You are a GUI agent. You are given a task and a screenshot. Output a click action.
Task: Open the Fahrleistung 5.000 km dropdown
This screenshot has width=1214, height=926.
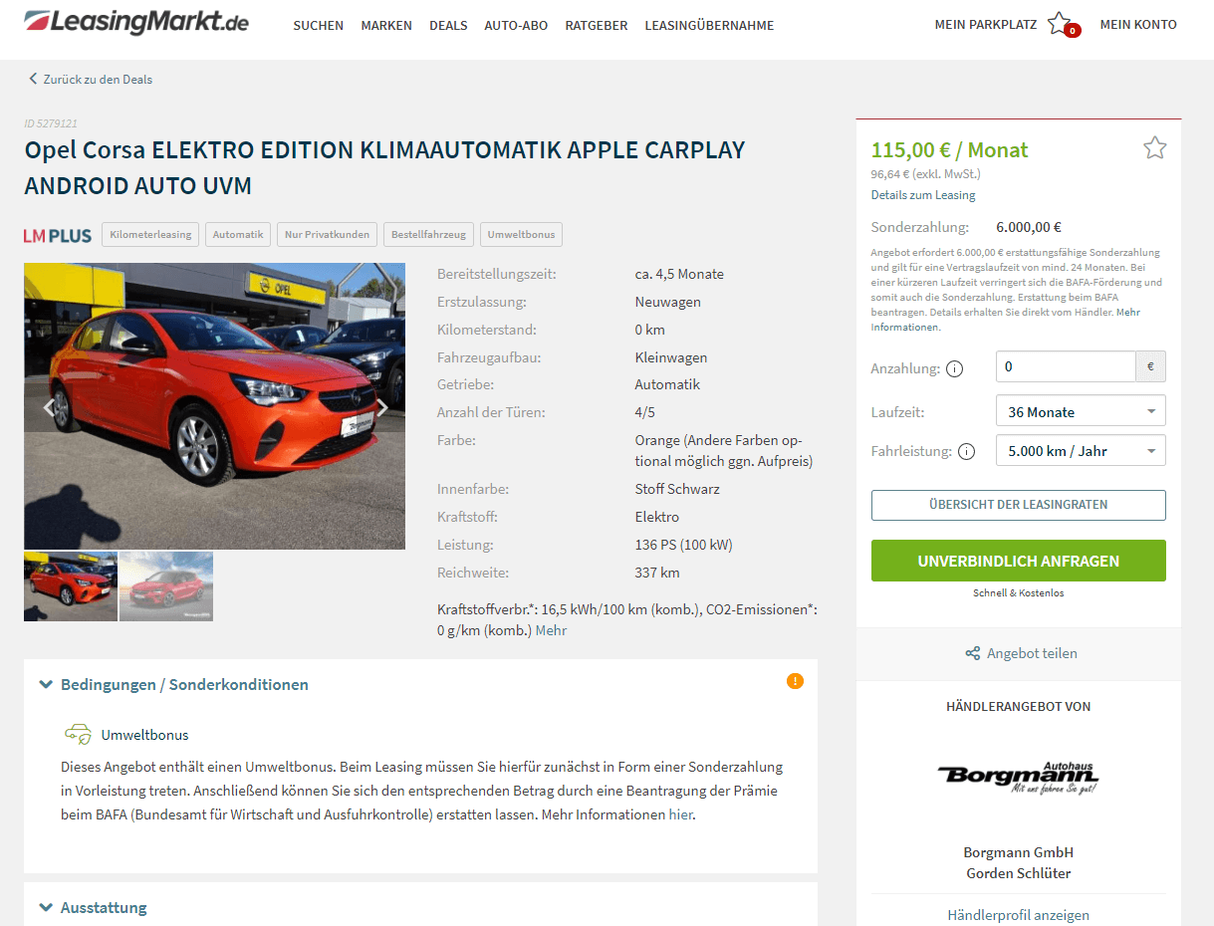pyautogui.click(x=1081, y=451)
